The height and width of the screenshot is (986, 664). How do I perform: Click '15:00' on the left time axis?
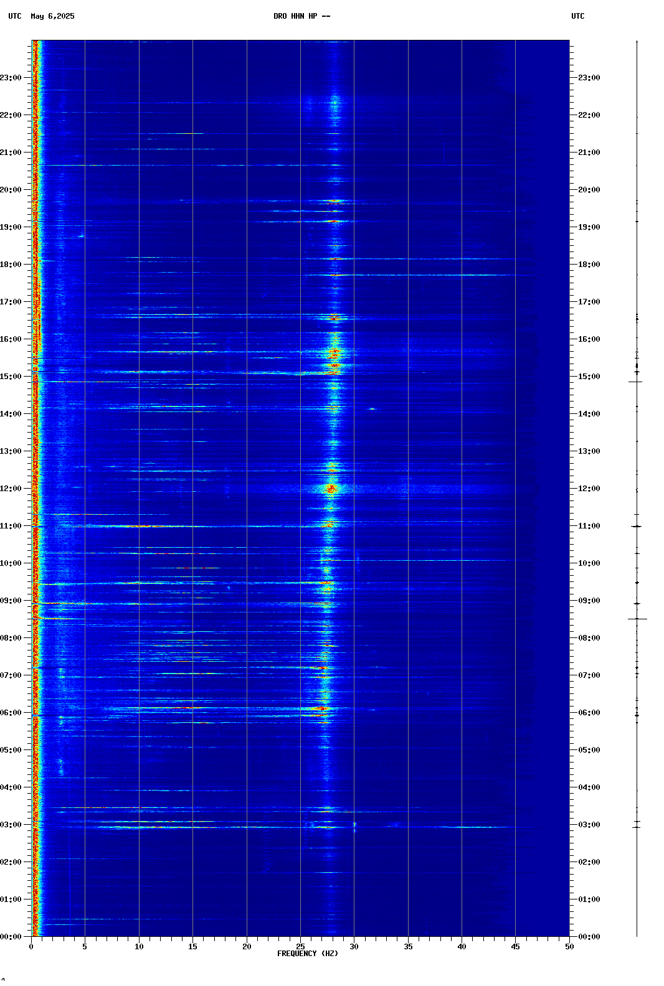click(x=11, y=377)
